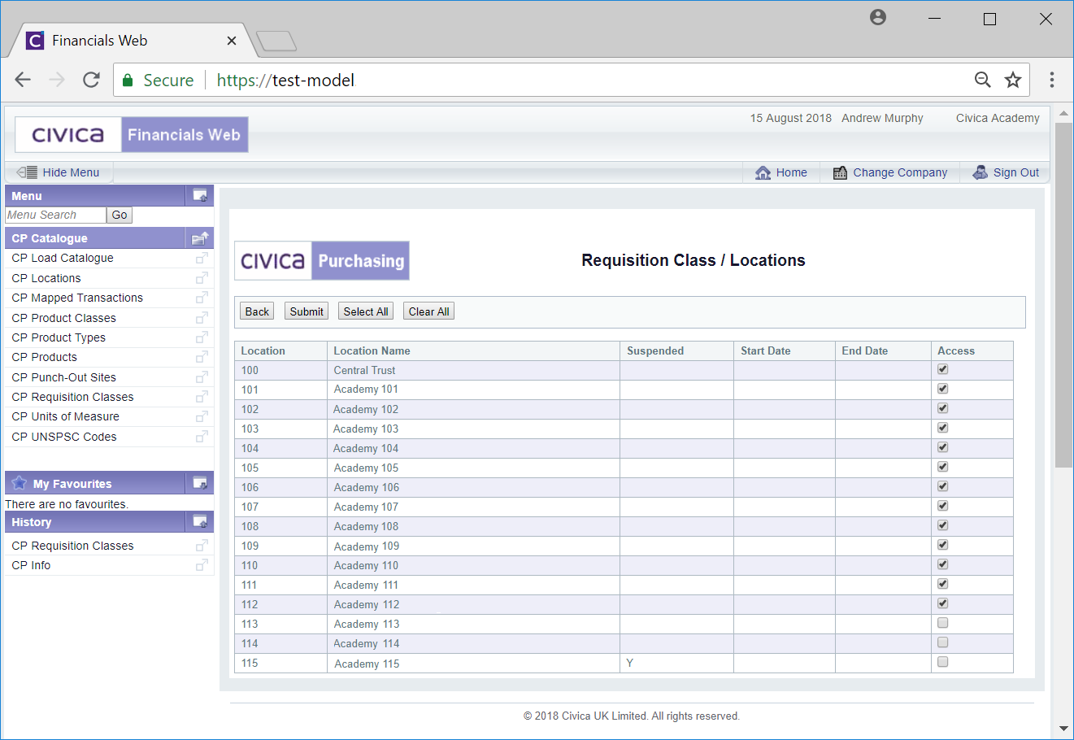The image size is (1074, 740).
Task: Open CP Locations menu item
Action: click(46, 278)
